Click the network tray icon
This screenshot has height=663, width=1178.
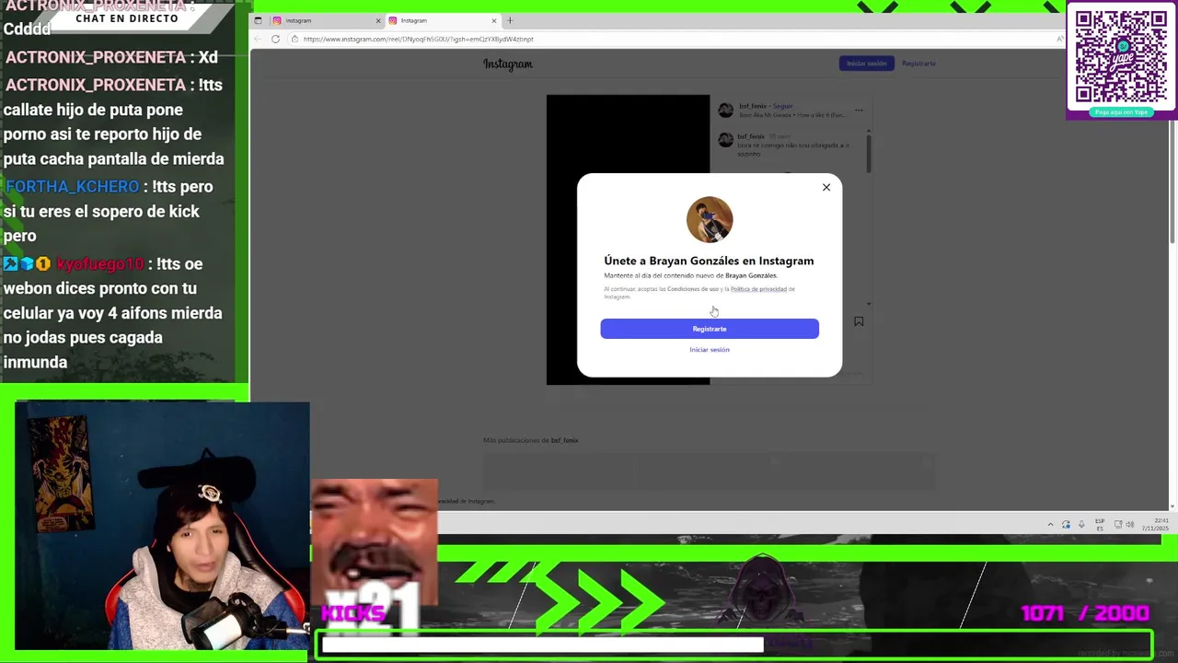coord(1117,525)
